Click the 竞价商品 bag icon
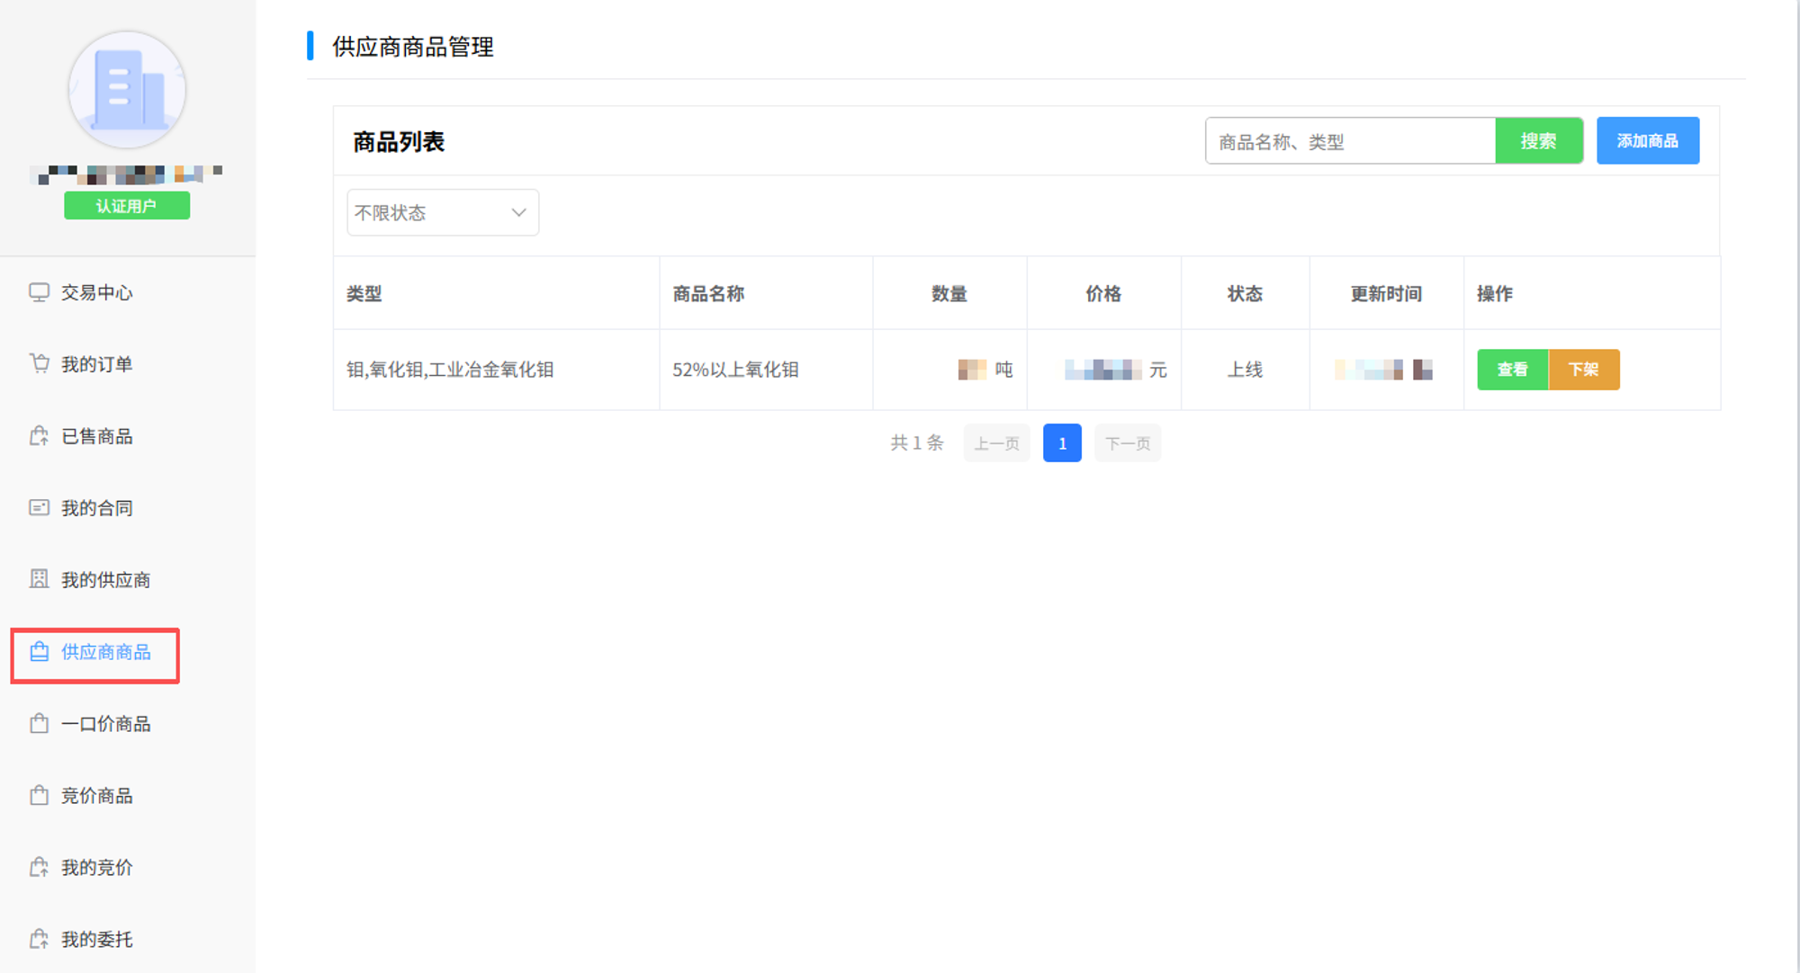1800x973 pixels. pyautogui.click(x=39, y=796)
